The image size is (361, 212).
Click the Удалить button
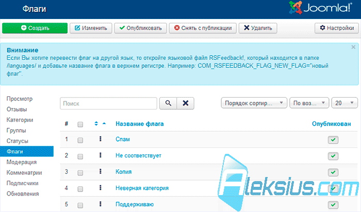[258, 28]
